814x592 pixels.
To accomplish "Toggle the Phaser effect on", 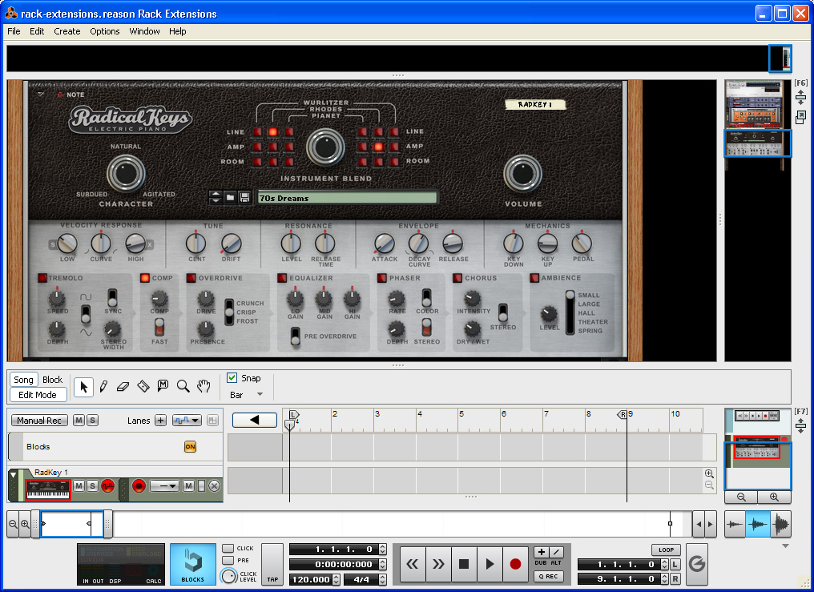I will (382, 278).
